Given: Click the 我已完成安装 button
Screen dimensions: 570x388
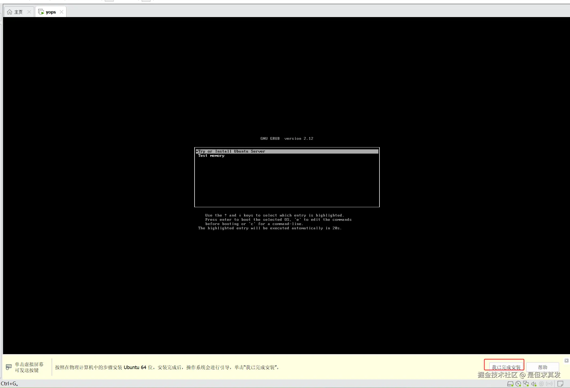Looking at the screenshot, I should point(506,367).
